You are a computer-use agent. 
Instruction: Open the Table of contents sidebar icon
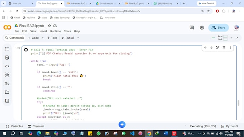coord(7,49)
